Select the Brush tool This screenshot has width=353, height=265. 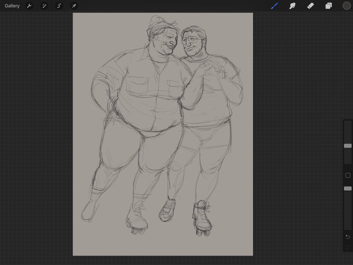click(275, 6)
